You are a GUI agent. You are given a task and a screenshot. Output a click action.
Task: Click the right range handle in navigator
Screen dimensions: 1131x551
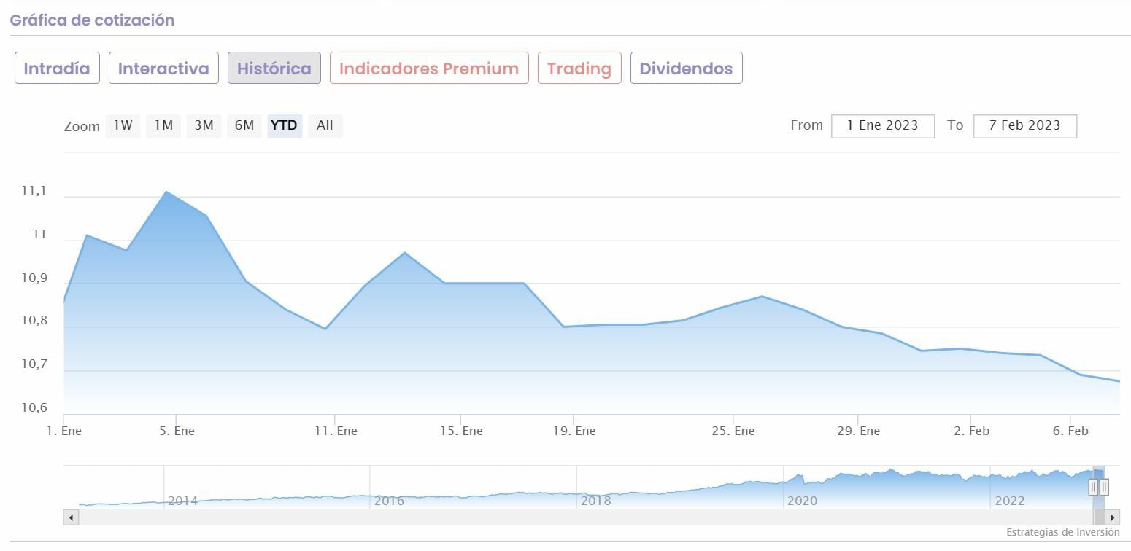tap(1104, 487)
